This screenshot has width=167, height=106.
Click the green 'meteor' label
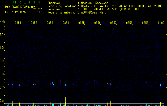[x=38, y=8]
